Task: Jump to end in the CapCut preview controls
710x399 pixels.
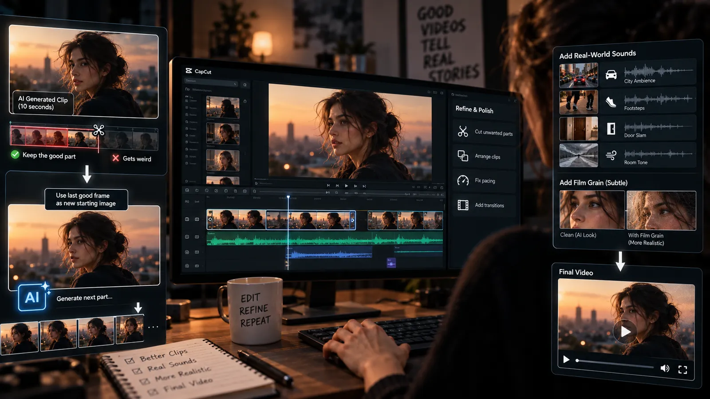Action: coord(364,186)
